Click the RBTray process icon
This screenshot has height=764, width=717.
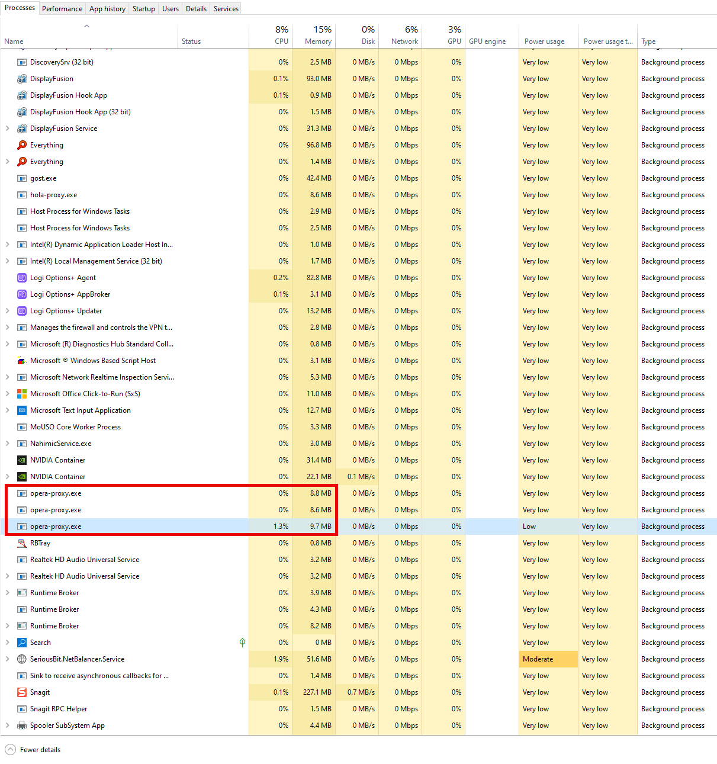(x=22, y=543)
